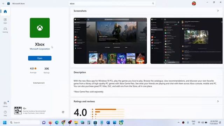This screenshot has height=126, width=224.
Task: Select Home in the left sidebar
Action: tap(5, 12)
